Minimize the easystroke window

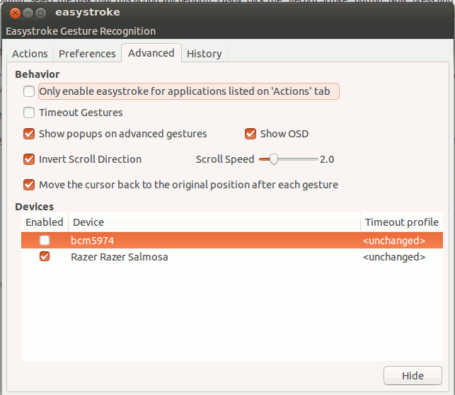tap(28, 13)
